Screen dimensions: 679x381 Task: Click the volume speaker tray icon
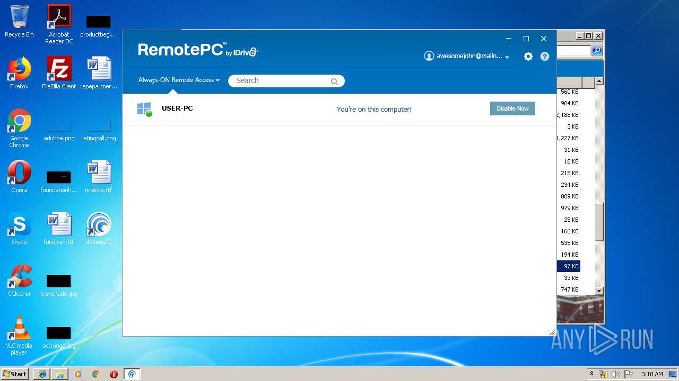616,374
